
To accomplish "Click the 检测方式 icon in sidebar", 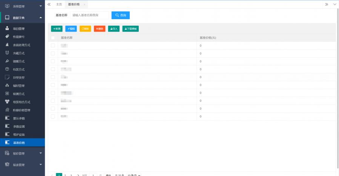I will pyautogui.click(x=7, y=94).
